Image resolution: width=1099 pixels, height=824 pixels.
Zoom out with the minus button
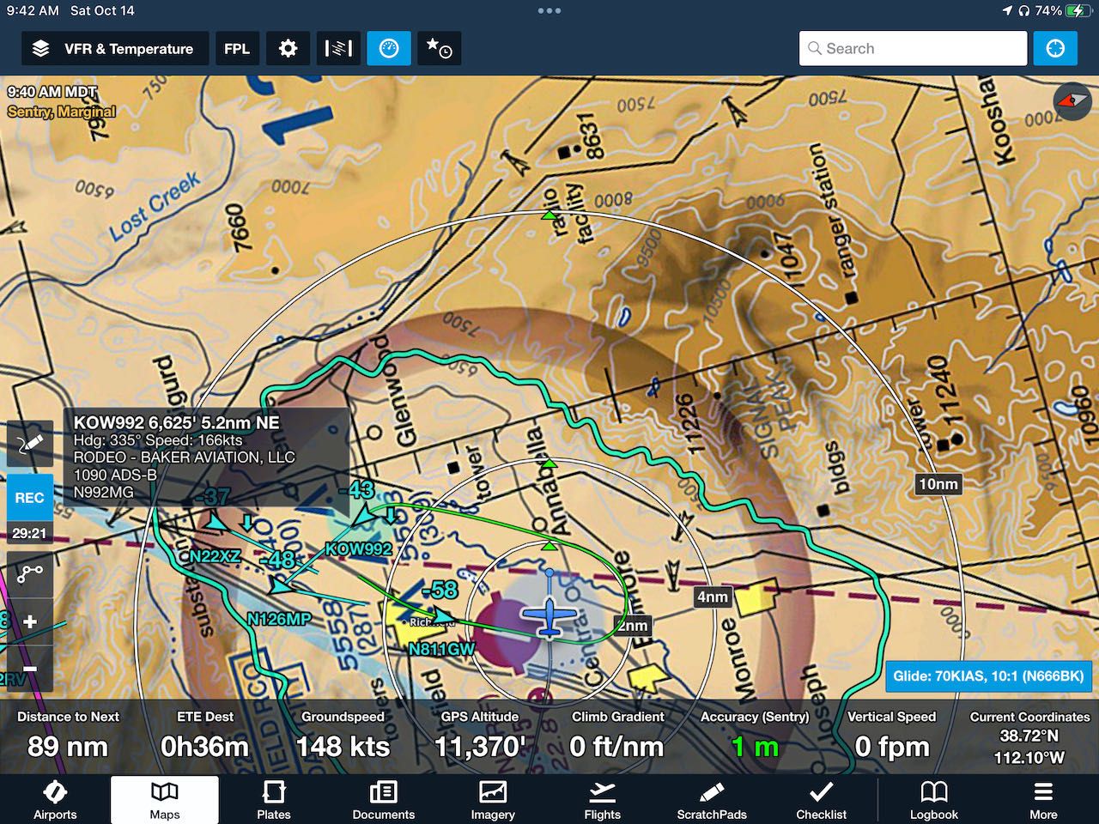(30, 669)
